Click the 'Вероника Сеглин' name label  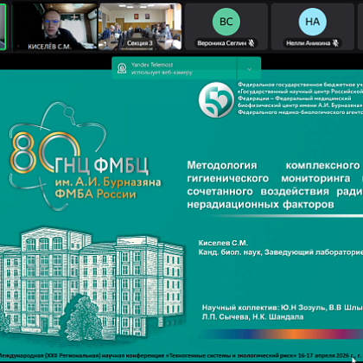point(222,43)
